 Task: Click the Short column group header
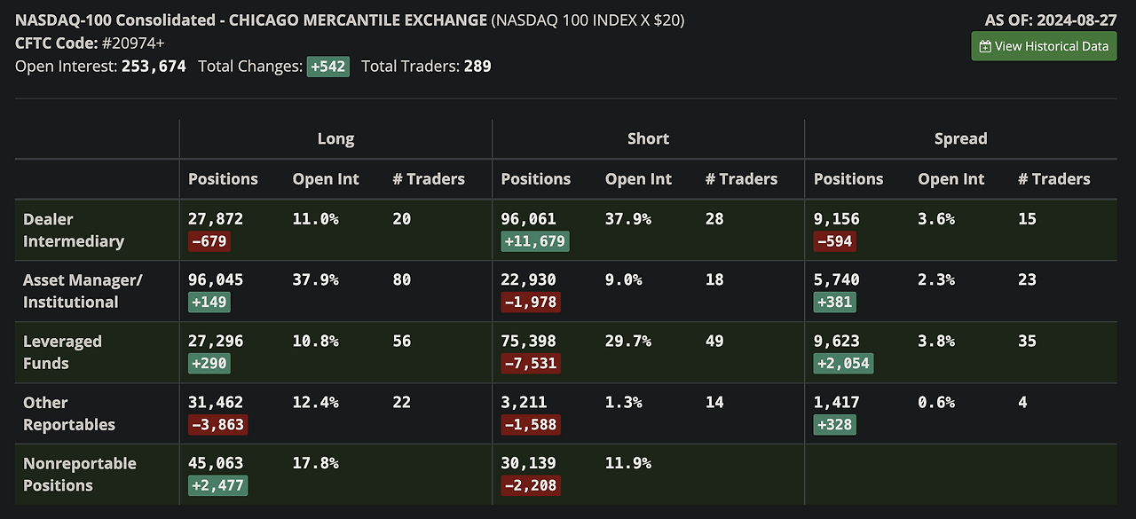(648, 138)
